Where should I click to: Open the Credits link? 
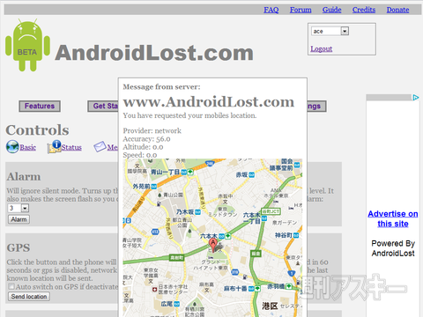tap(364, 10)
